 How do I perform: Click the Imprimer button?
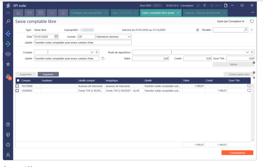(x=48, y=74)
